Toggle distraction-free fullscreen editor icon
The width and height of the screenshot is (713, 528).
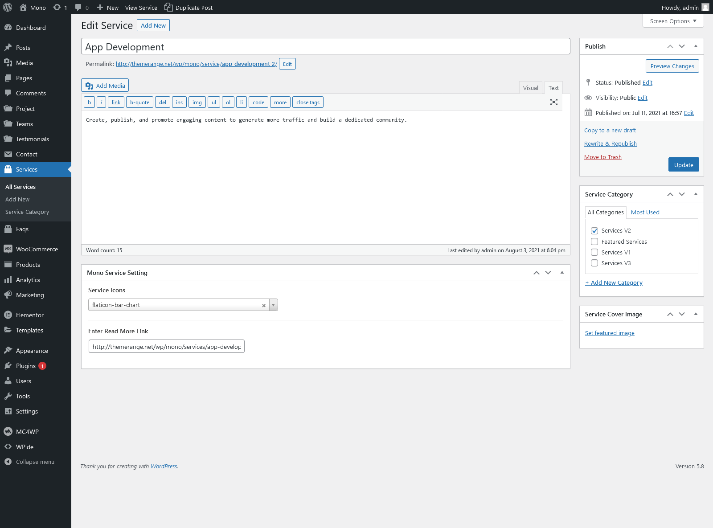(554, 102)
